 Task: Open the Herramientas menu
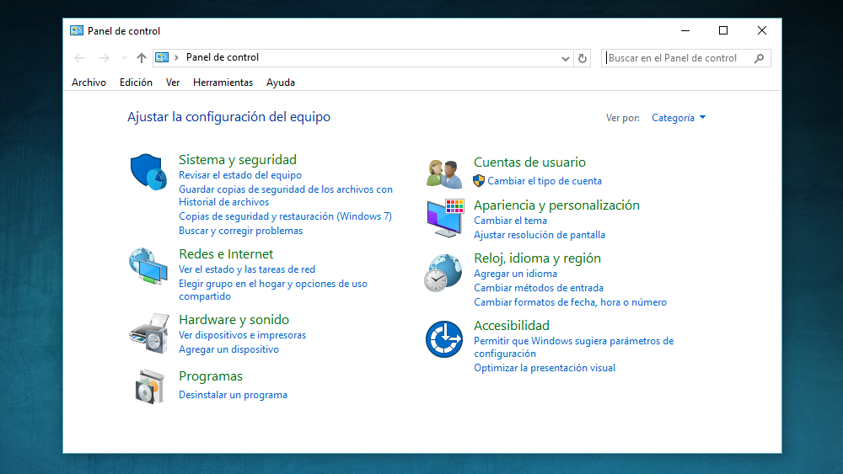click(223, 83)
